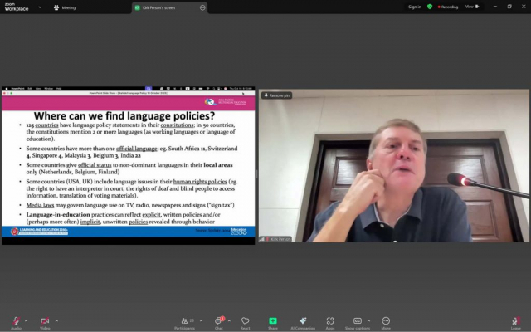The image size is (531, 332).
Task: Turn on the camera using the Video button
Action: [x=44, y=321]
